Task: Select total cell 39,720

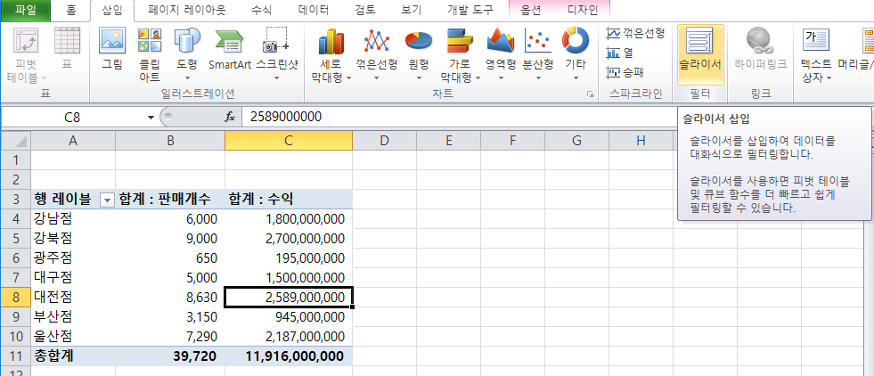Action: 170,356
